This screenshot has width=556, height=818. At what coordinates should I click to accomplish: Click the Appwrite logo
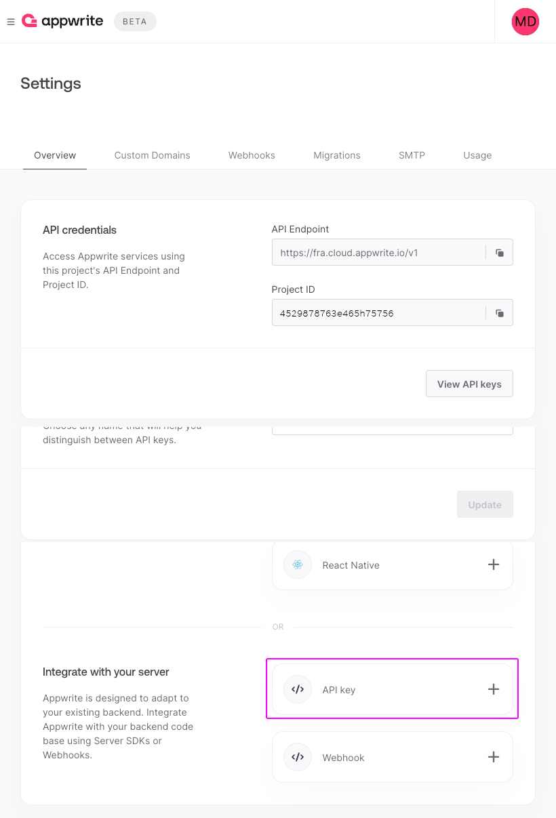click(62, 21)
